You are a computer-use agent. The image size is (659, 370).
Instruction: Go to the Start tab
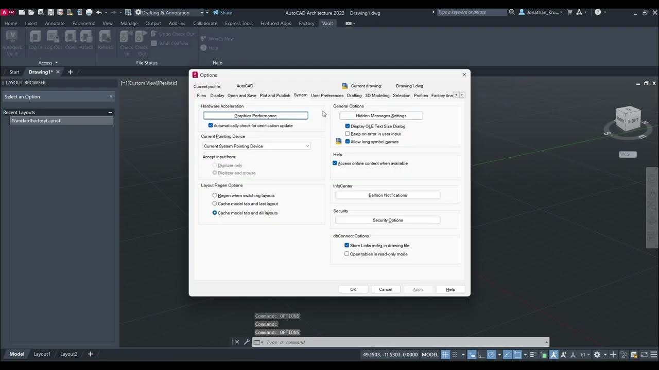click(x=14, y=72)
